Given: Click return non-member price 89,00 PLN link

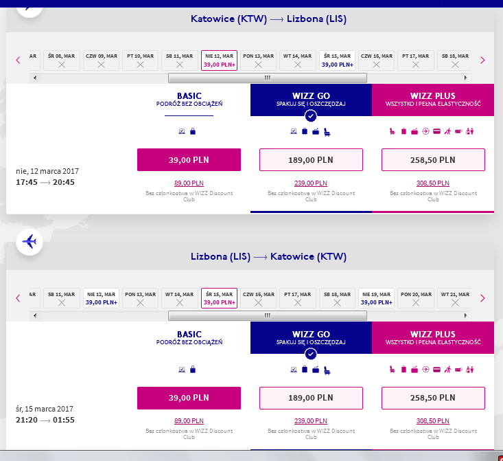Looking at the screenshot, I should pos(189,421).
